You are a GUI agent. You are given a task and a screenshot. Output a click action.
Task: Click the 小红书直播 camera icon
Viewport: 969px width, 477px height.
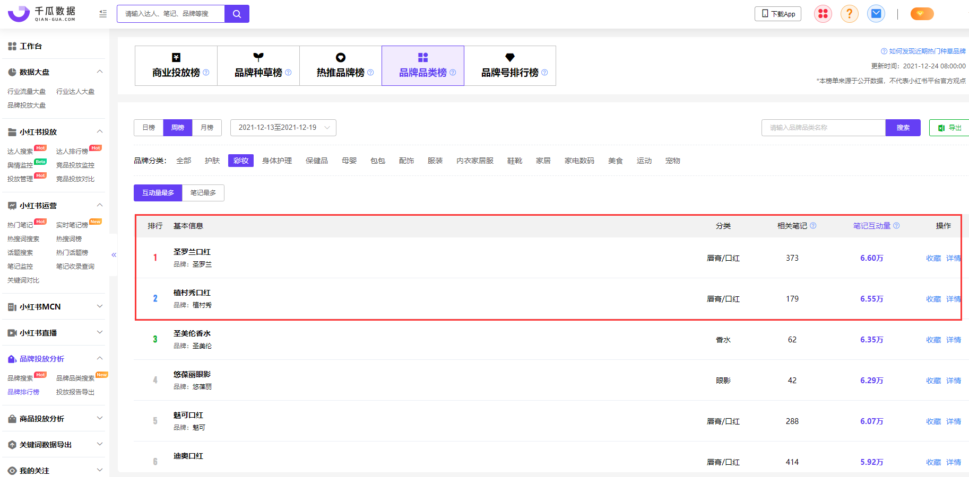12,333
